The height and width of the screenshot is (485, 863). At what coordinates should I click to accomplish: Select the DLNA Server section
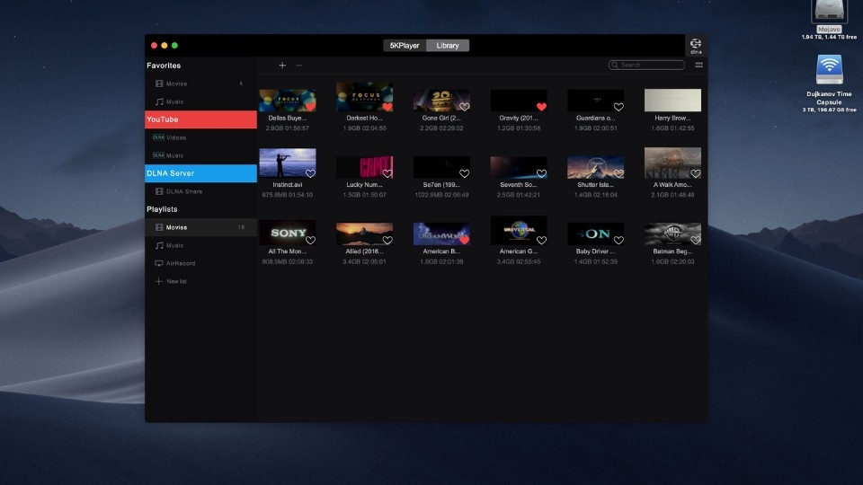click(200, 173)
